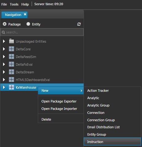This screenshot has width=142, height=147.
Task: Open the Tools menu
Action: point(14,4)
